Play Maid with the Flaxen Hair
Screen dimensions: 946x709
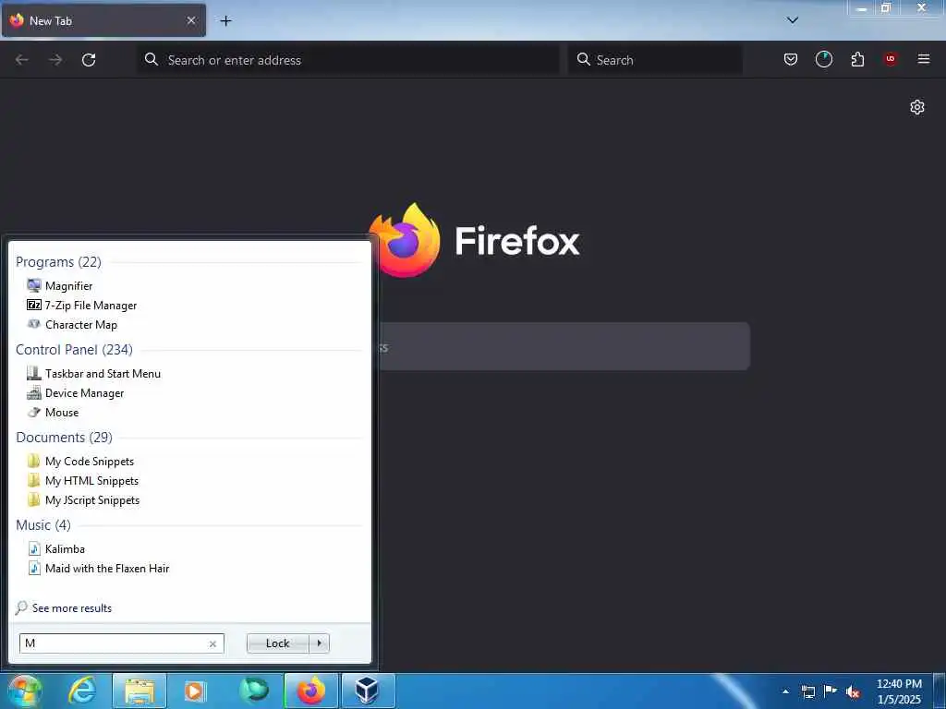click(98, 569)
